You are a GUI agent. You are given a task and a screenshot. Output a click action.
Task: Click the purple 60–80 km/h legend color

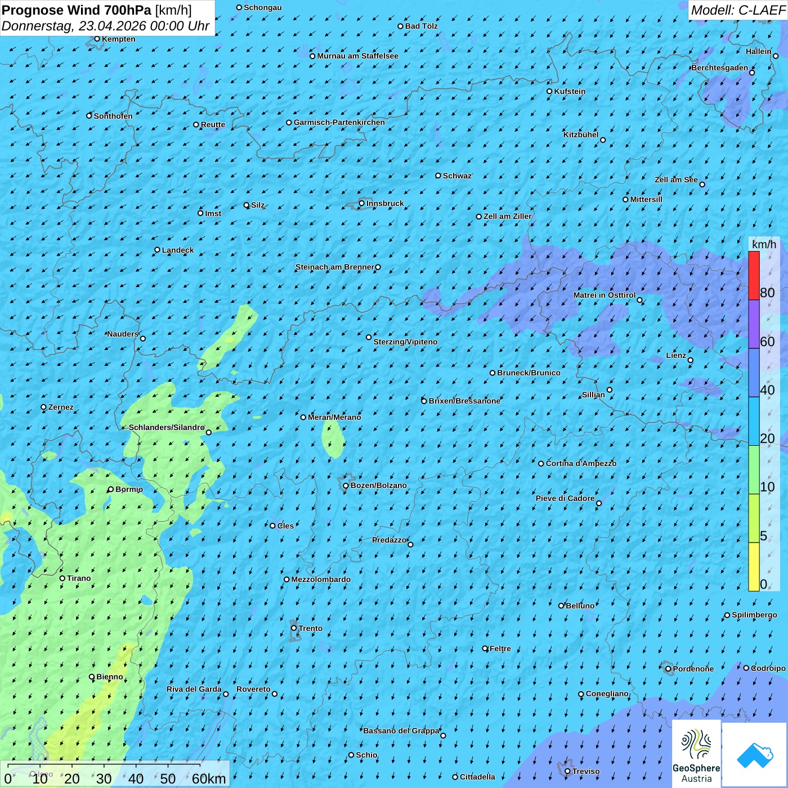(x=754, y=324)
